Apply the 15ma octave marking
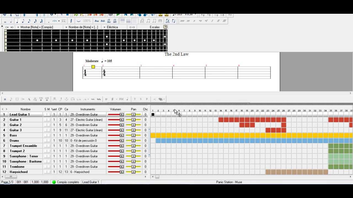The width and height of the screenshot is (353, 198). click(109, 21)
